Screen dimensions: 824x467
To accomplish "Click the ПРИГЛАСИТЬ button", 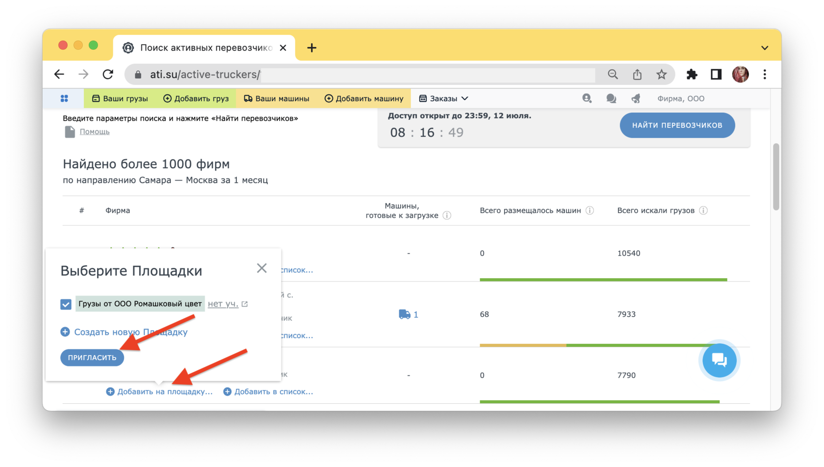I will point(92,358).
